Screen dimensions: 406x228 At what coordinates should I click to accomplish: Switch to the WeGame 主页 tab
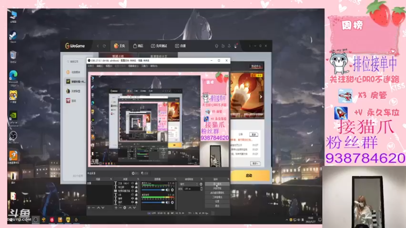119,46
